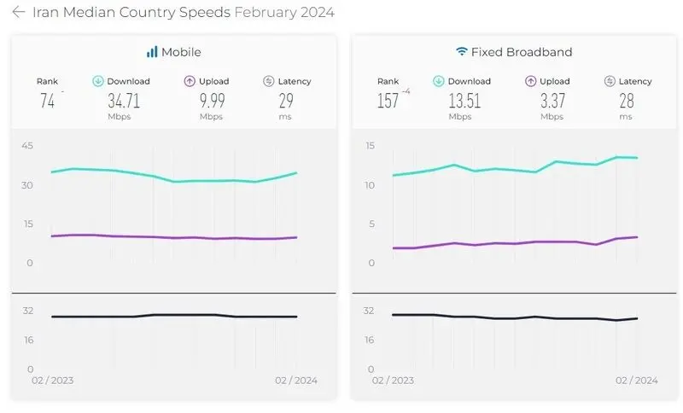The image size is (683, 413).
Task: Click the Mobile rank value 74
Action: click(47, 101)
